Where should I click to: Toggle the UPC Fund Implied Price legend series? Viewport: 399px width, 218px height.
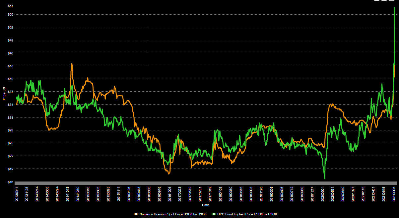click(x=244, y=214)
